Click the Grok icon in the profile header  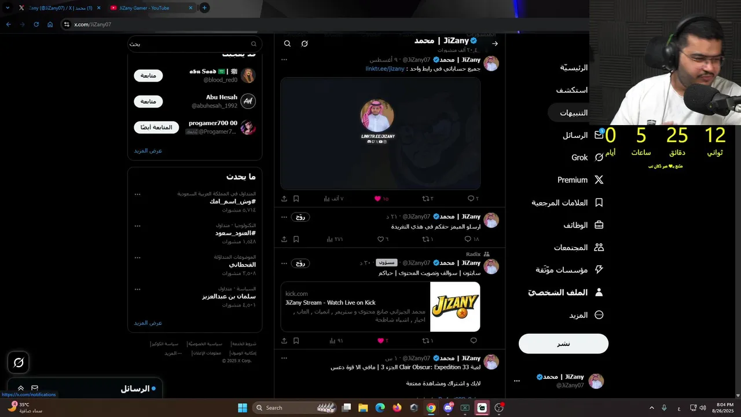305,43
